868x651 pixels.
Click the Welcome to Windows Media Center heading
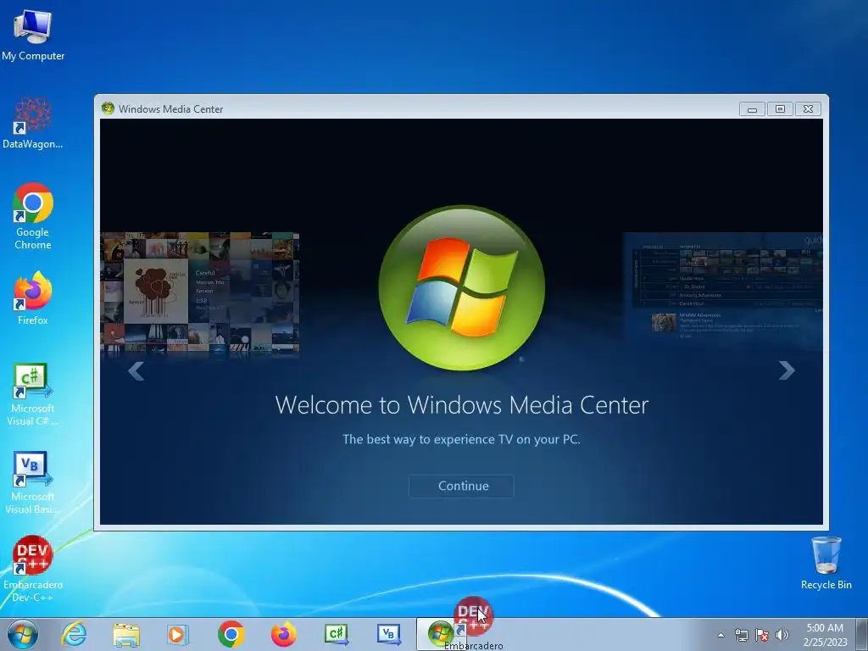tap(462, 405)
